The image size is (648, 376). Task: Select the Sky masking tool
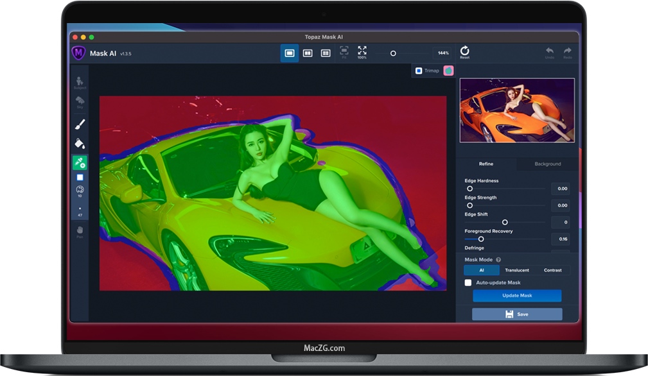pos(80,101)
